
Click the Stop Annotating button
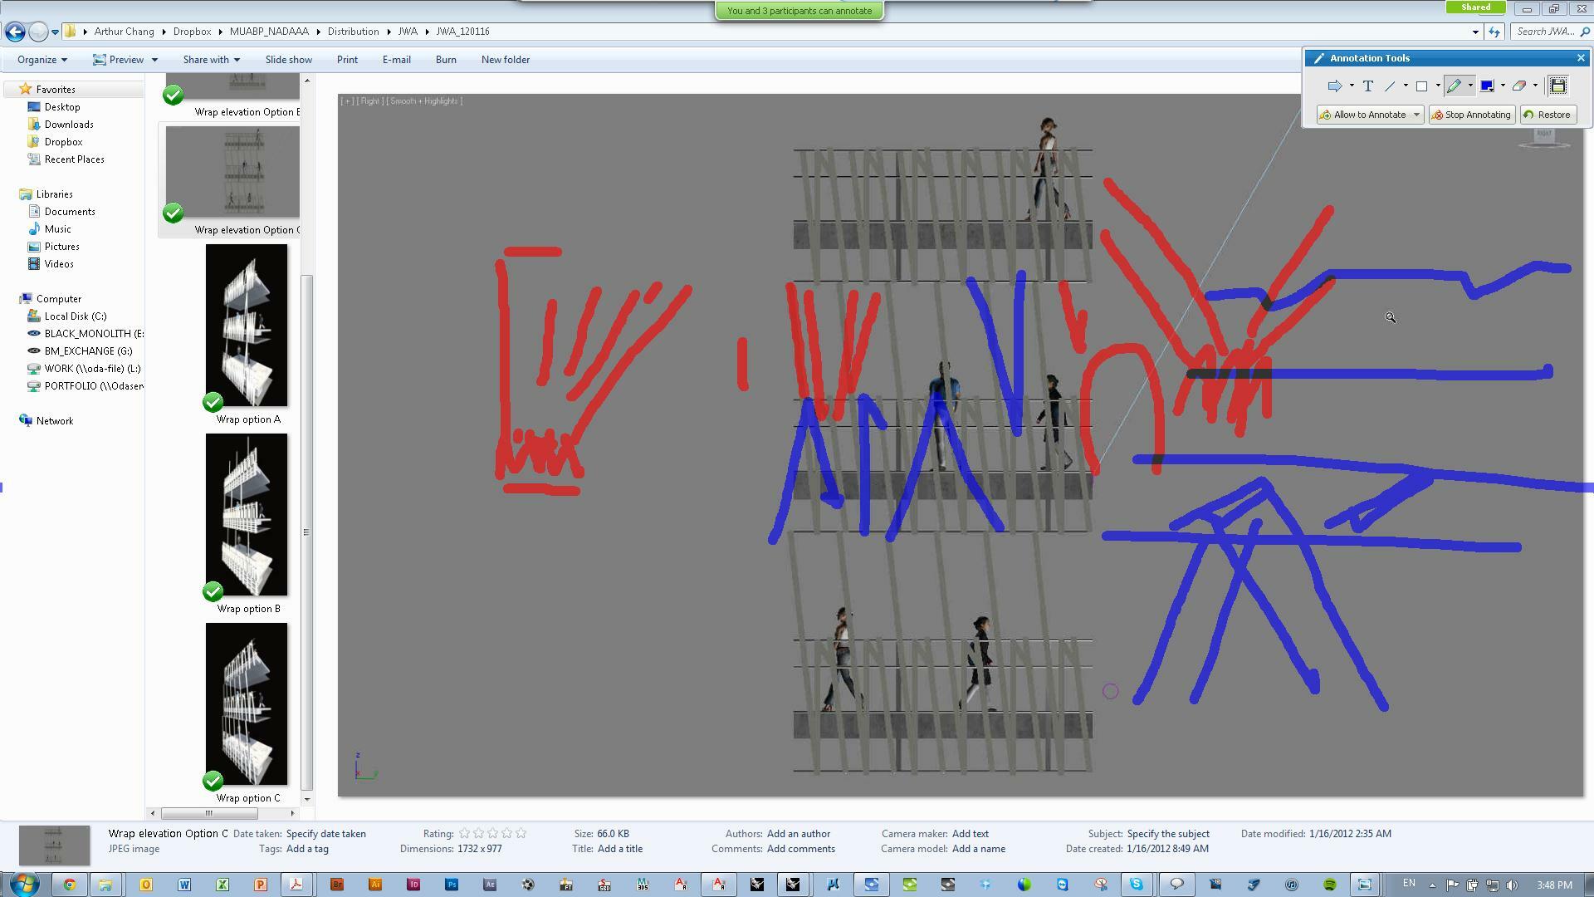(1471, 115)
